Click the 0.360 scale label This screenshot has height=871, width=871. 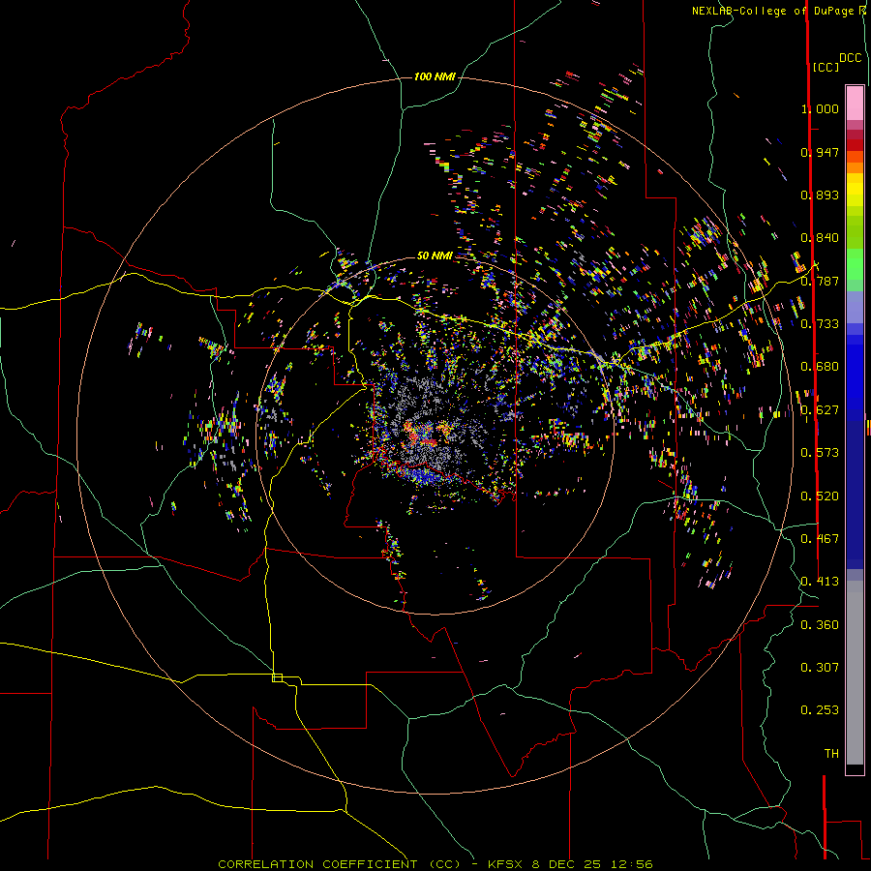pos(820,625)
